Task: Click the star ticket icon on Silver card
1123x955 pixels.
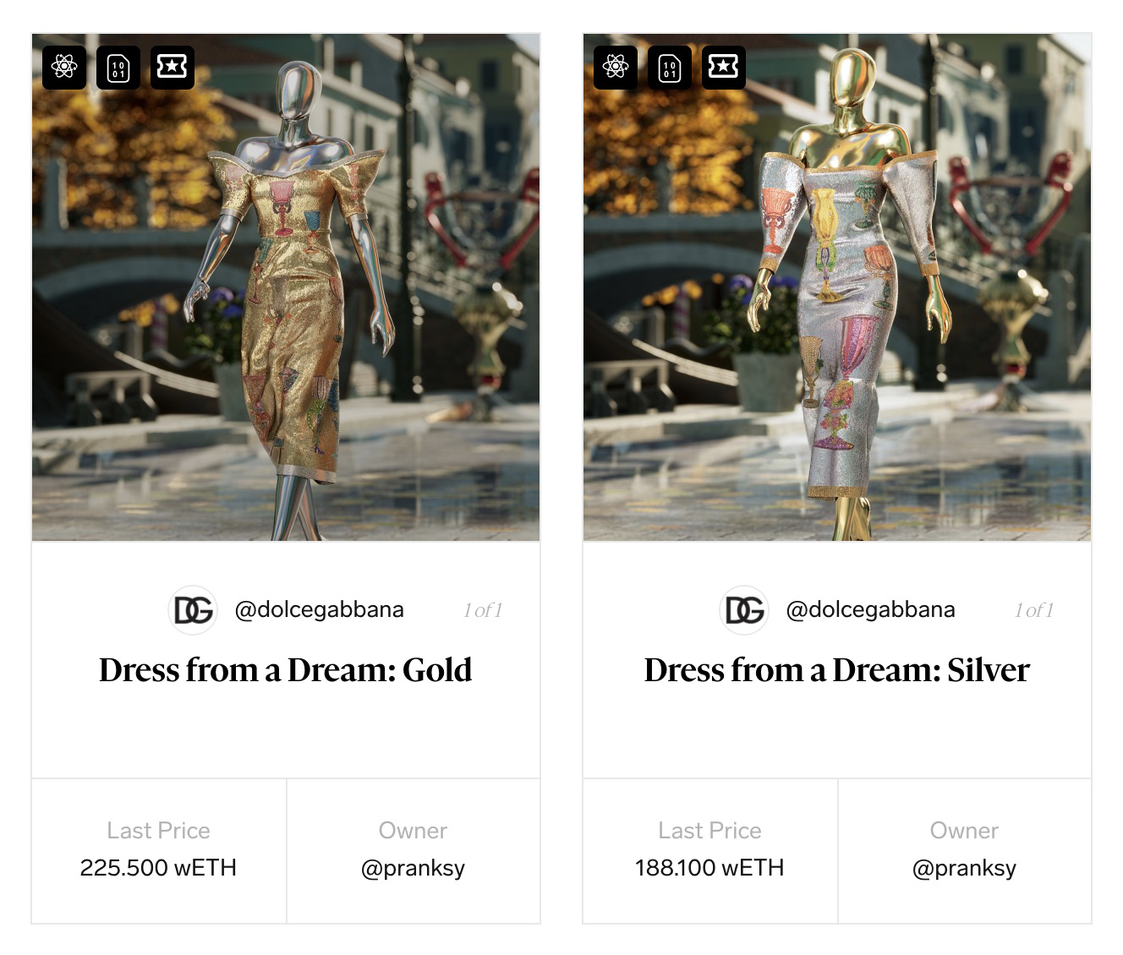Action: pos(724,67)
